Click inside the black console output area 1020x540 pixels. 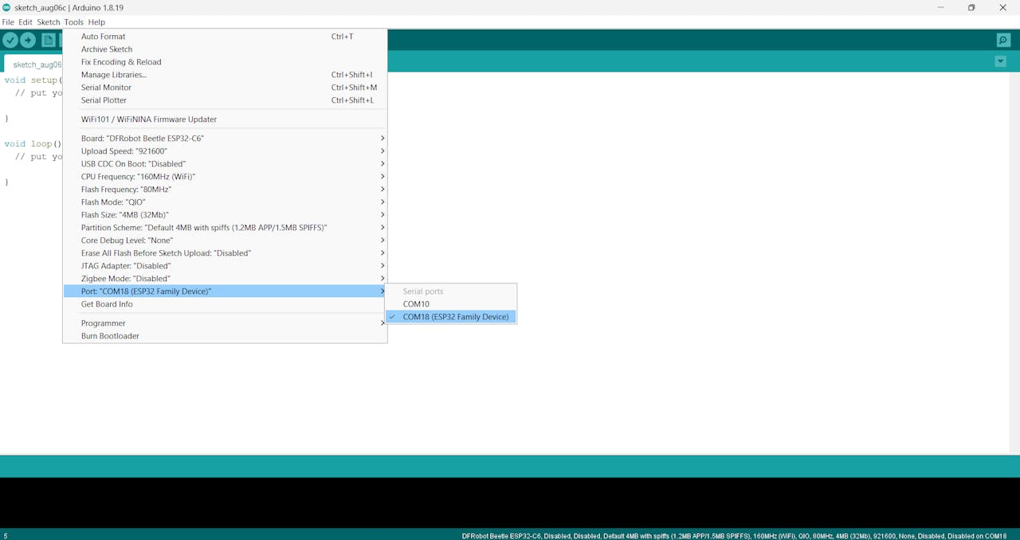point(510,503)
